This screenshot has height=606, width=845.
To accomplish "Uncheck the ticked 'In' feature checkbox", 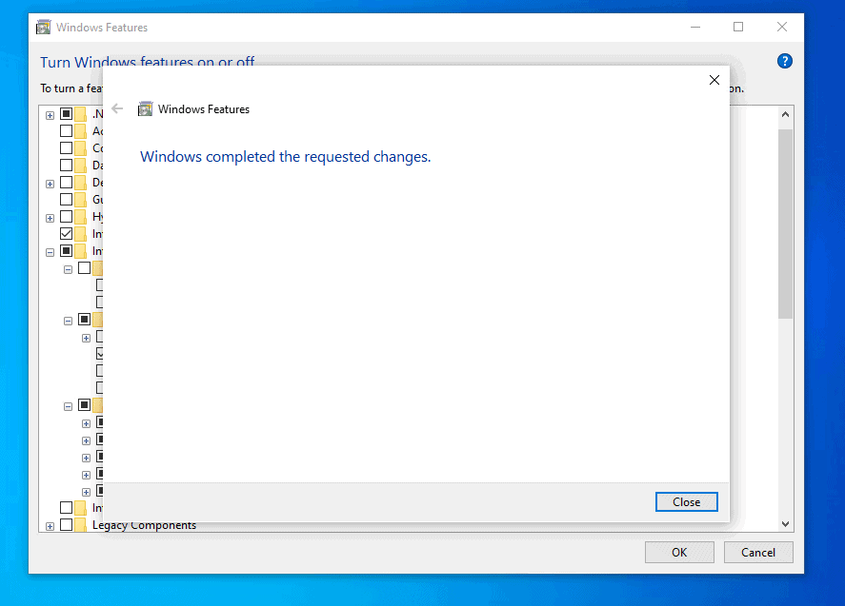I will click(67, 234).
